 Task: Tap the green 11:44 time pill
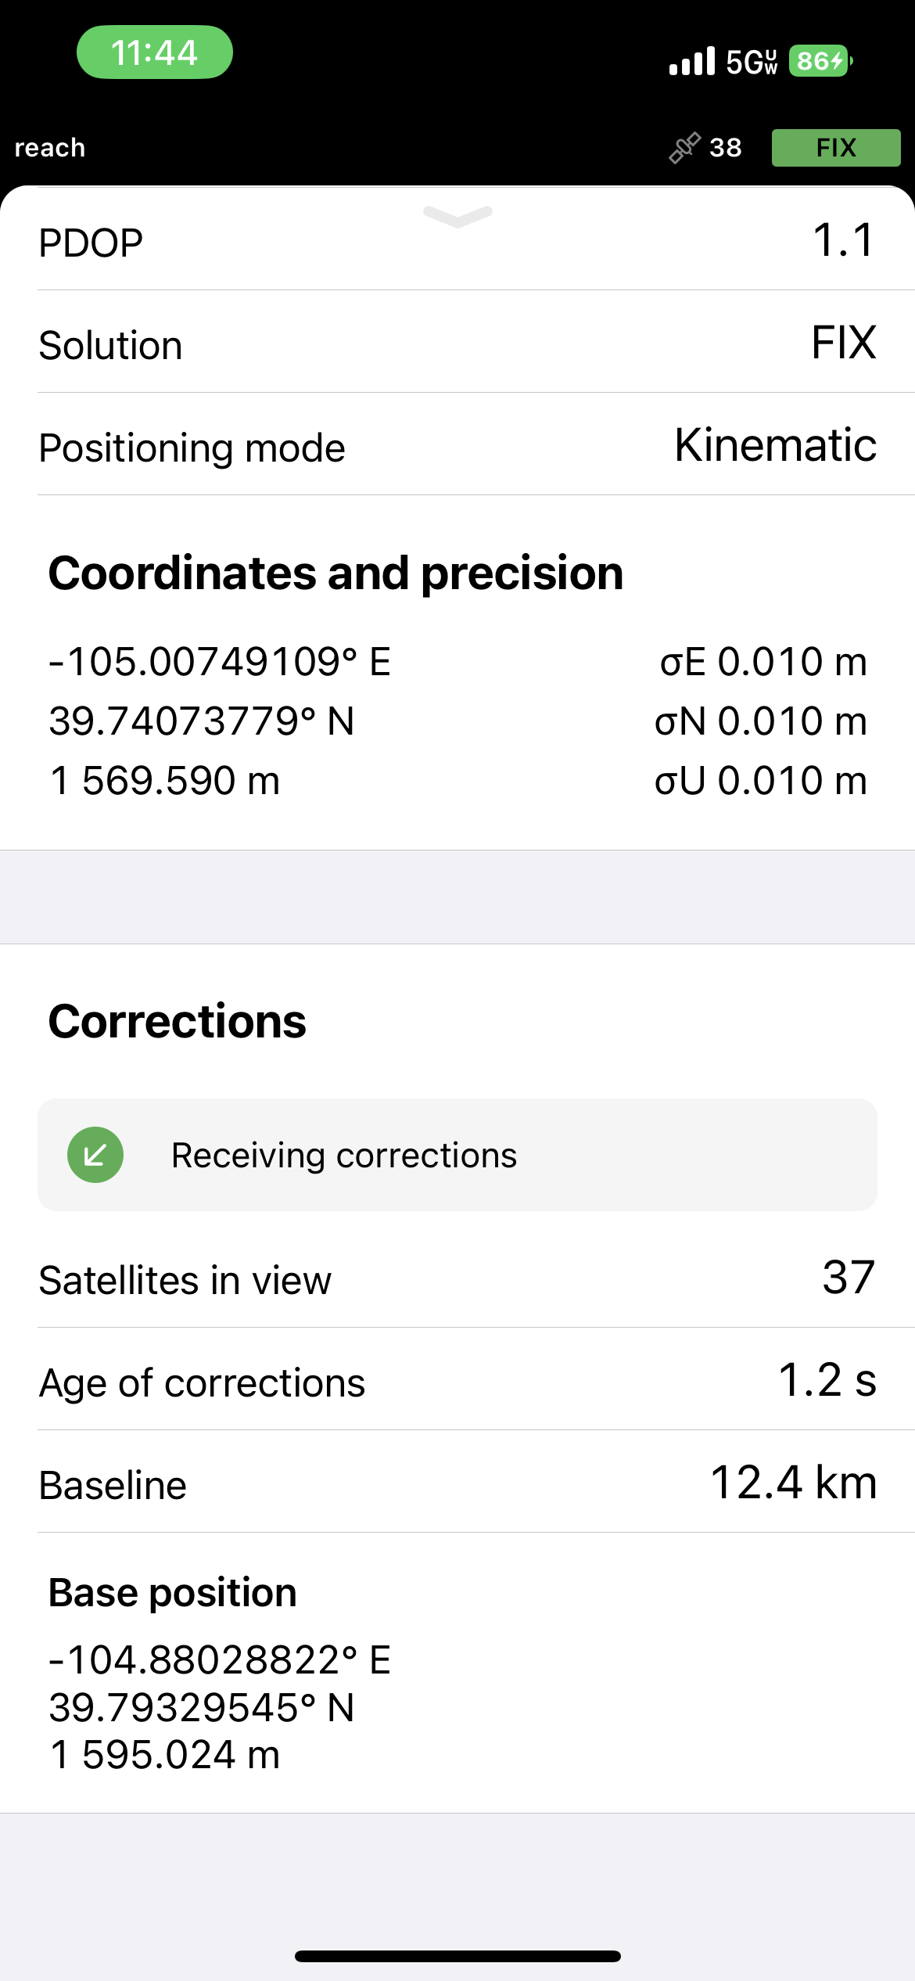(155, 52)
